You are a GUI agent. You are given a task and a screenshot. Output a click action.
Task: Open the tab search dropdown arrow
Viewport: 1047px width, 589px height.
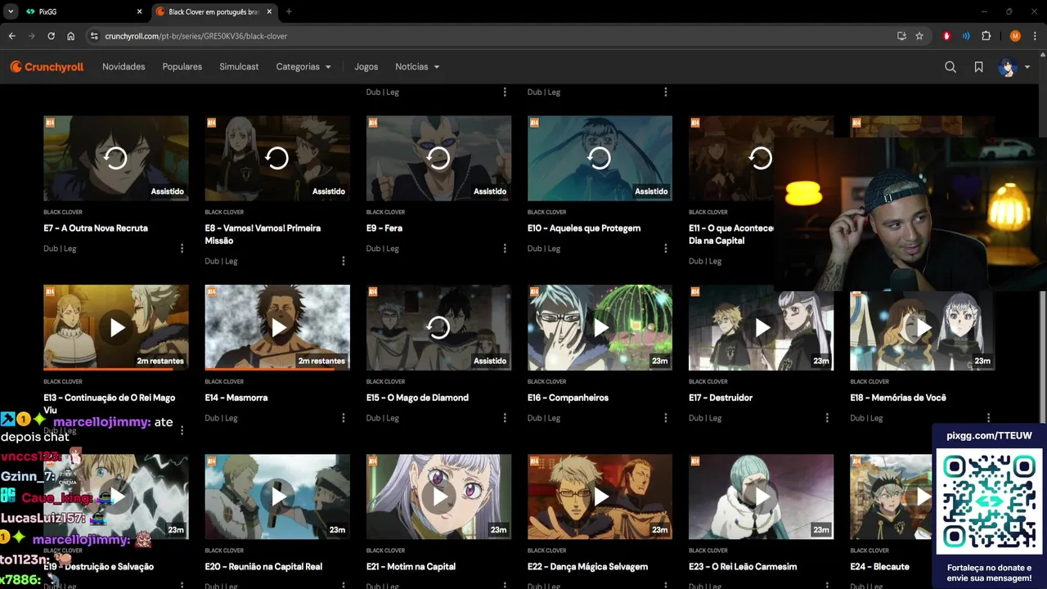coord(11,11)
